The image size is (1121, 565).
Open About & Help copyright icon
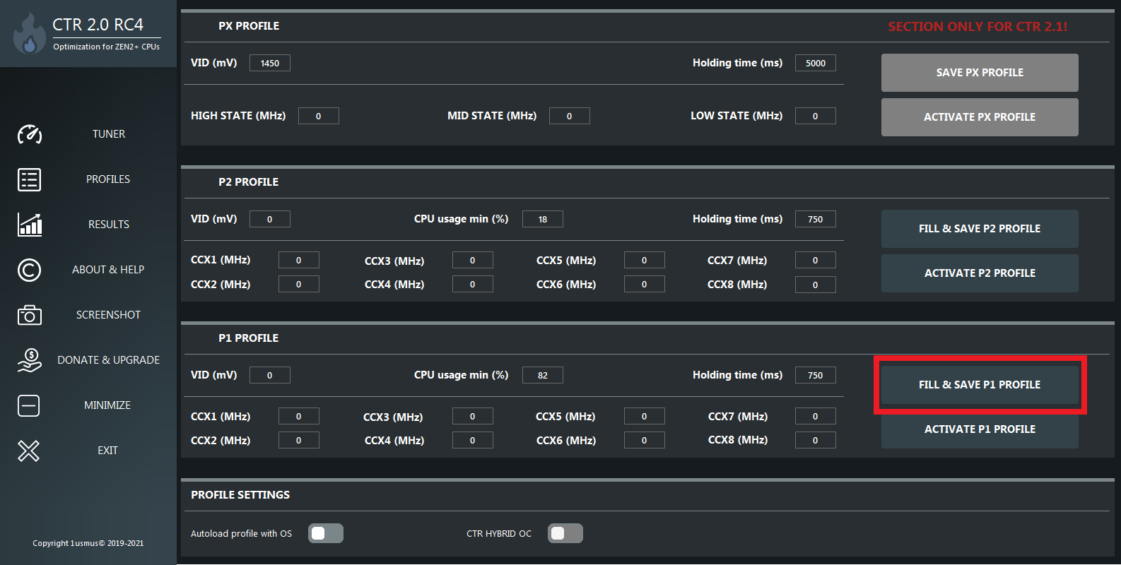pyautogui.click(x=30, y=270)
